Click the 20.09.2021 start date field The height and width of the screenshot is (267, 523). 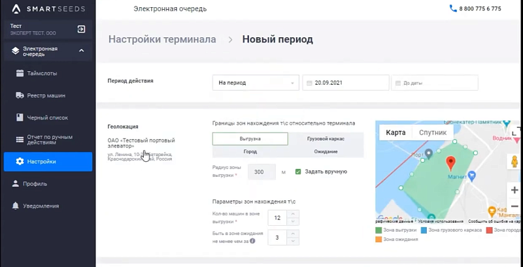[x=346, y=83]
